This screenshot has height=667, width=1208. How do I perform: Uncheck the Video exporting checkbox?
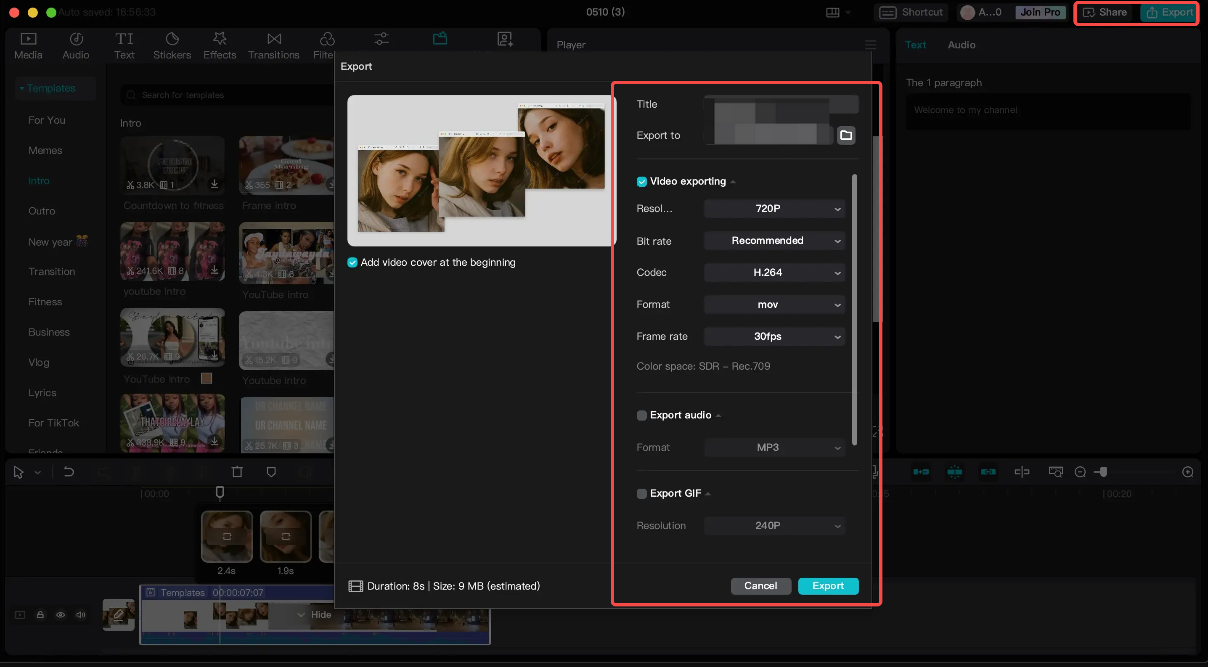pyautogui.click(x=641, y=181)
